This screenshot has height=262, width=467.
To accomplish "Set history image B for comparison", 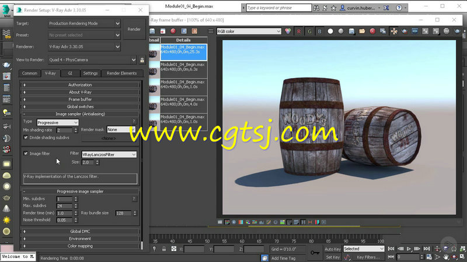I will click(194, 31).
